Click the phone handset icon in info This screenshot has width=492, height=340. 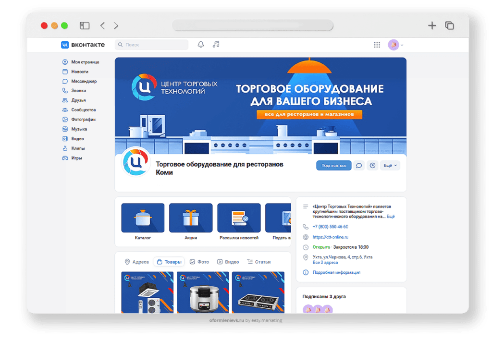pyautogui.click(x=306, y=227)
